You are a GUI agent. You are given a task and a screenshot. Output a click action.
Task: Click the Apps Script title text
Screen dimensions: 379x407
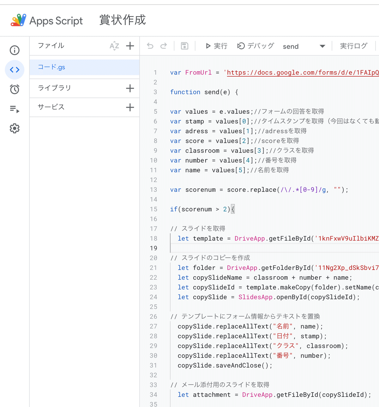[x=56, y=21]
